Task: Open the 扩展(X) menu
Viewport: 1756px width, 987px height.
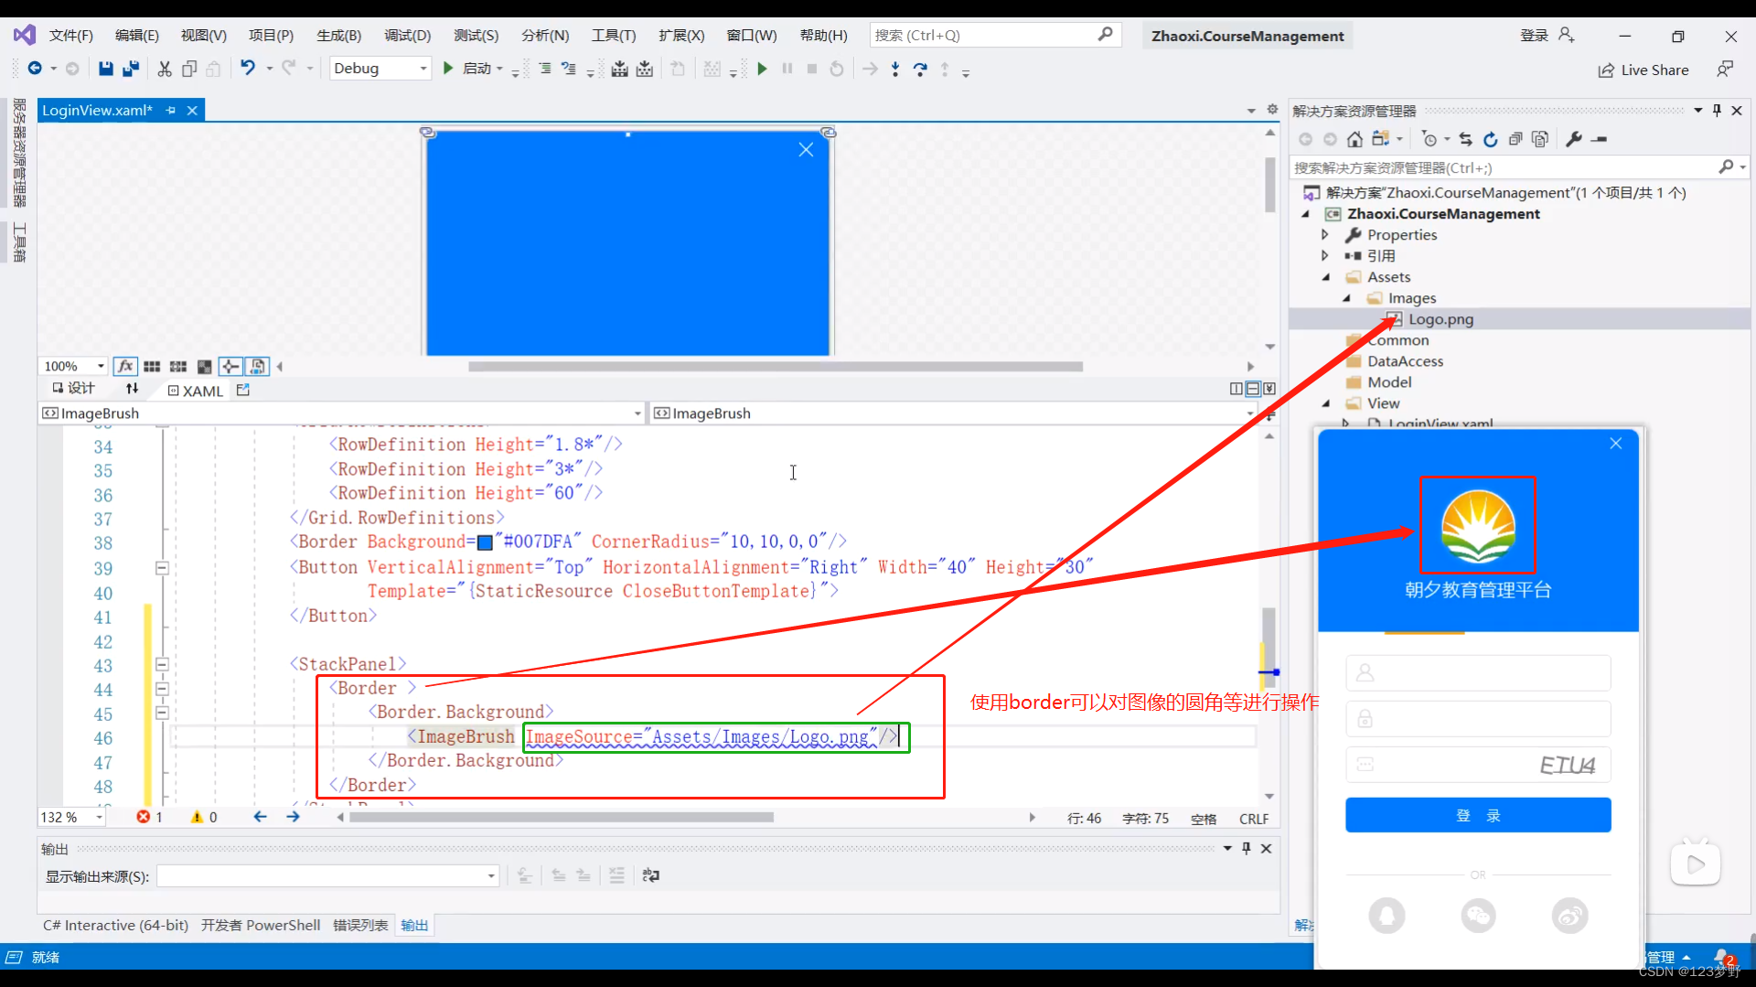Action: point(681,36)
